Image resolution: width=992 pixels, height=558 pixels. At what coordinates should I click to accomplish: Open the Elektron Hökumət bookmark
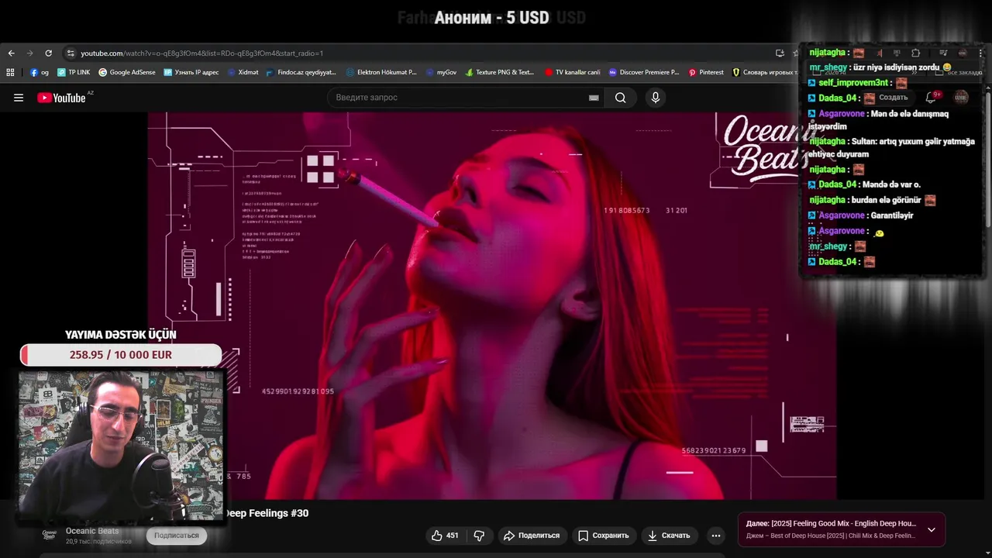point(381,72)
